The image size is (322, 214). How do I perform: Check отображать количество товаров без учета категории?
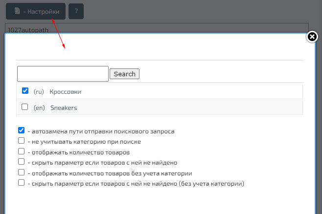pos(21,172)
